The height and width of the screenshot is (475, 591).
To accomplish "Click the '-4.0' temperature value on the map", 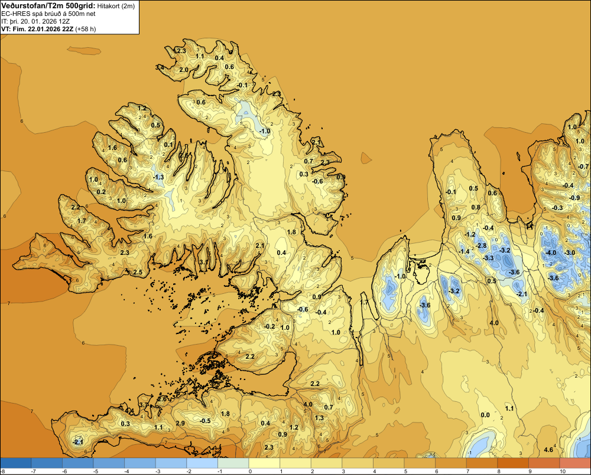I will pos(551,253).
